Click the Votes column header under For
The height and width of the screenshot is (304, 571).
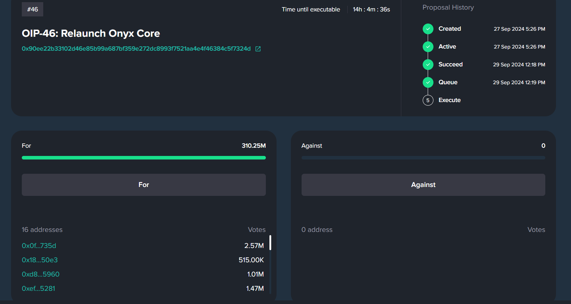[257, 230]
